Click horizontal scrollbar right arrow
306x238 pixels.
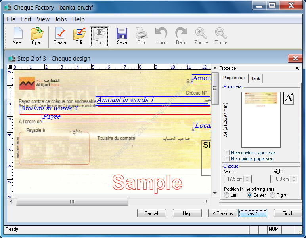pos(207,202)
